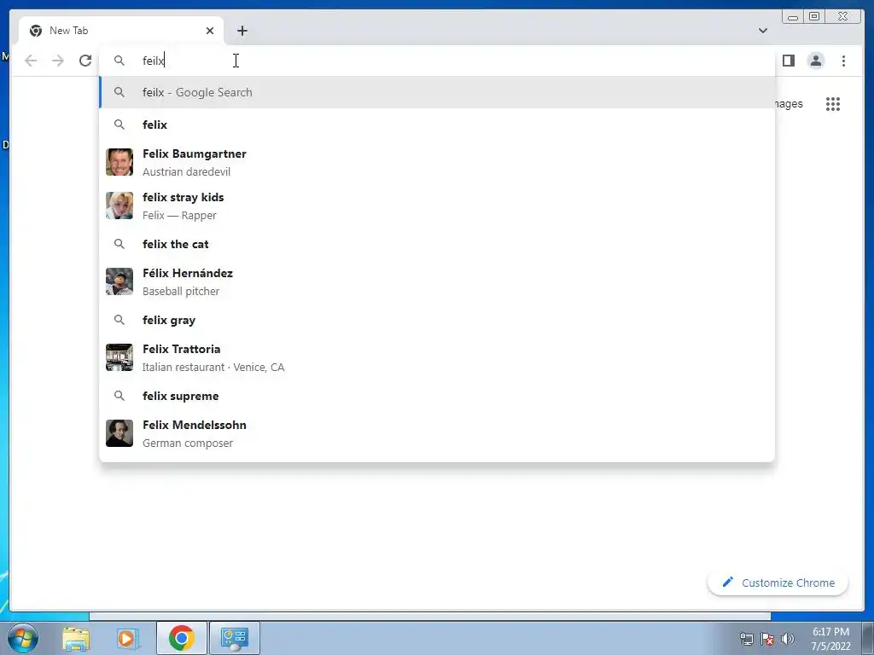Click the Chrome taskbar icon
874x655 pixels.
point(181,638)
